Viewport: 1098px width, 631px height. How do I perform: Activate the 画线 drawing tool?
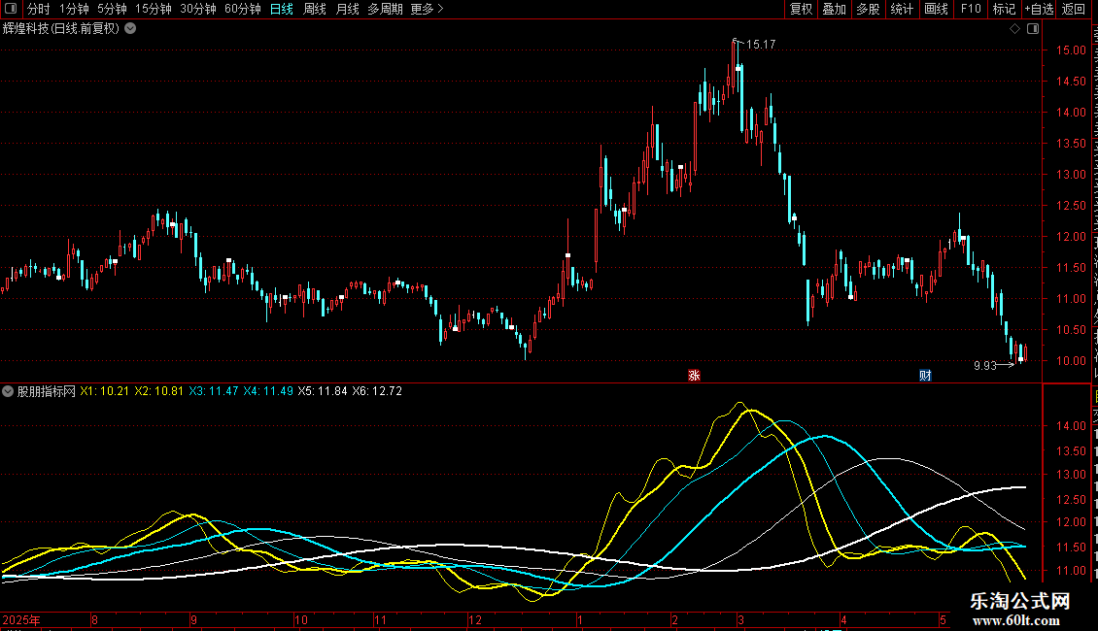(x=937, y=9)
